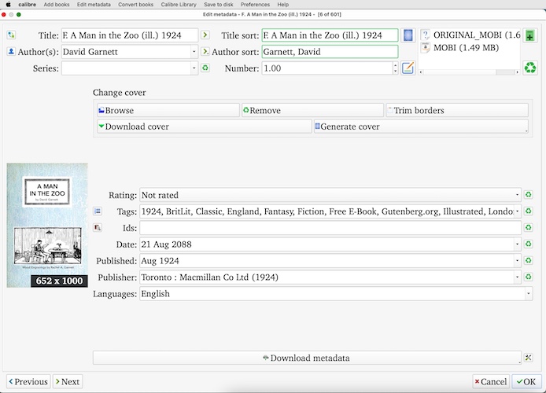Expand the Tags dropdown arrow
Screen dimensions: 546x393
pyautogui.click(x=517, y=211)
